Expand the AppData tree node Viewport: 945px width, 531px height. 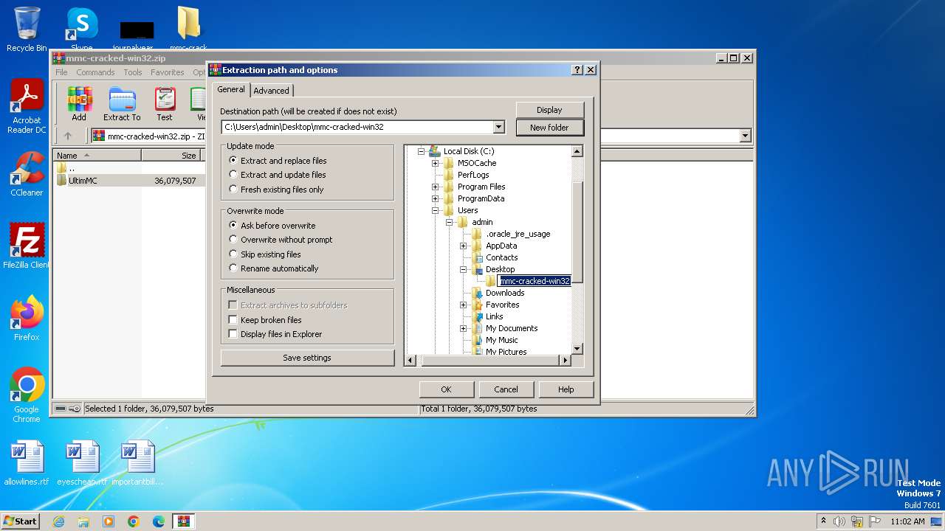463,246
